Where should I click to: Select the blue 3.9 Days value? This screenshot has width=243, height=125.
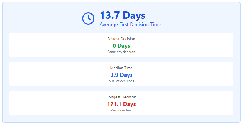pos(121,75)
